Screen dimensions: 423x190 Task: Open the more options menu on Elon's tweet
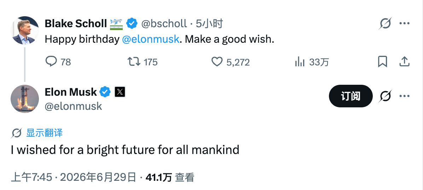tap(404, 96)
